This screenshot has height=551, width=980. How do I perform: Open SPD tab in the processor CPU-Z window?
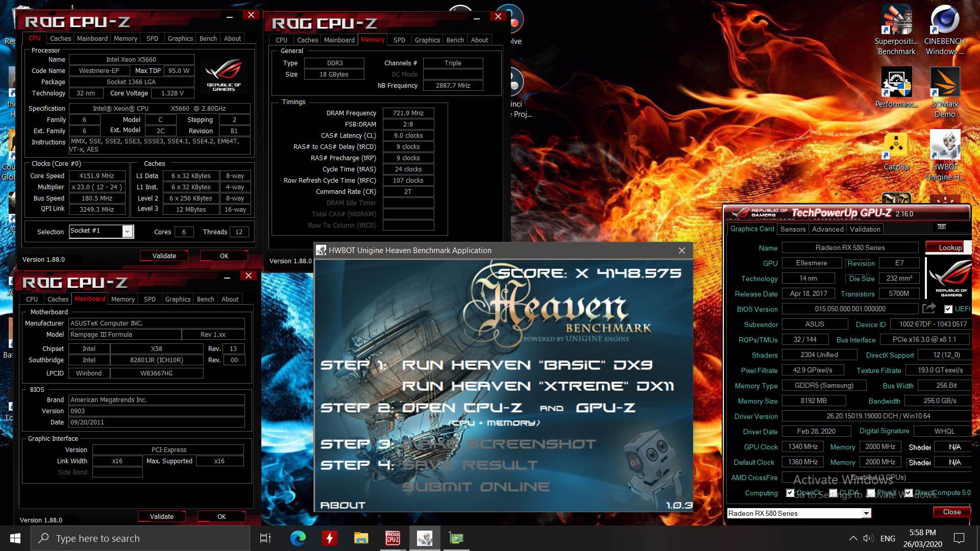152,38
